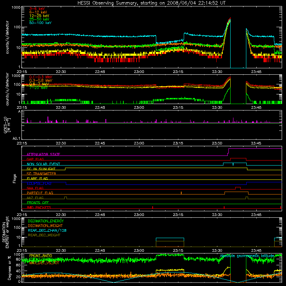Screen dimensions: 286x286
Task: Select the yellow FRONT_RATIO legend label
Action: (x=41, y=256)
